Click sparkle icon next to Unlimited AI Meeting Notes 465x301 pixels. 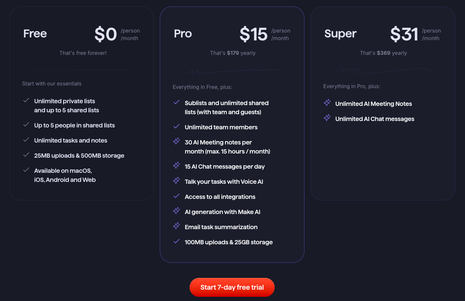tap(327, 102)
